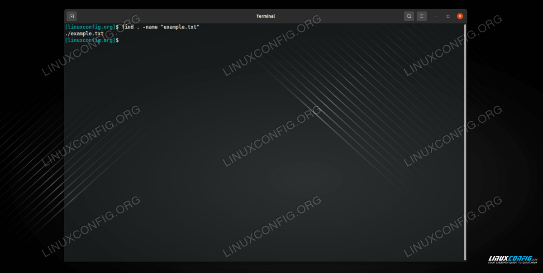The image size is (543, 273).
Task: Click the "find" command word
Action: [x=128, y=27]
